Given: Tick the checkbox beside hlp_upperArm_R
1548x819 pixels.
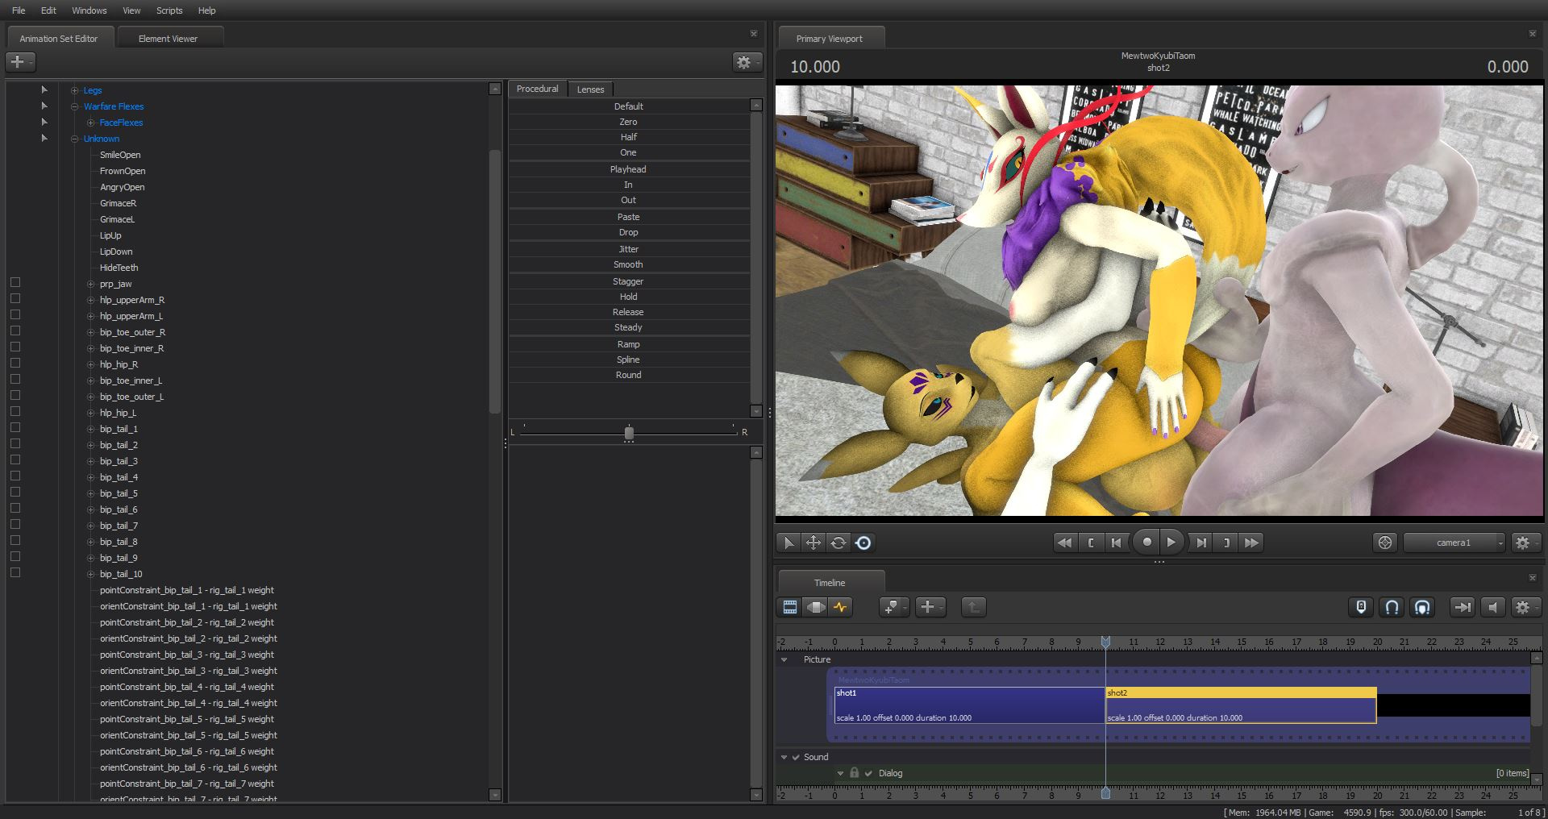Looking at the screenshot, I should click(15, 299).
